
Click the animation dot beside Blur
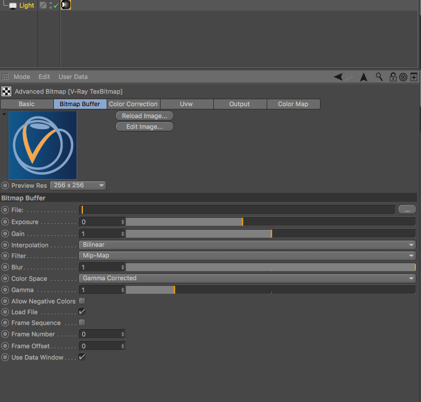pyautogui.click(x=5, y=267)
